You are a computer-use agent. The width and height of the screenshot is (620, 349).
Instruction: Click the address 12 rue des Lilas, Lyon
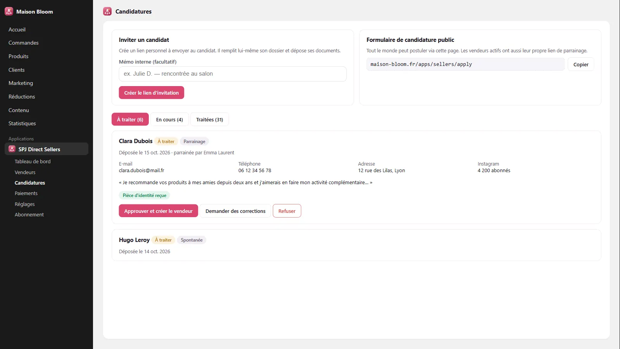381,170
